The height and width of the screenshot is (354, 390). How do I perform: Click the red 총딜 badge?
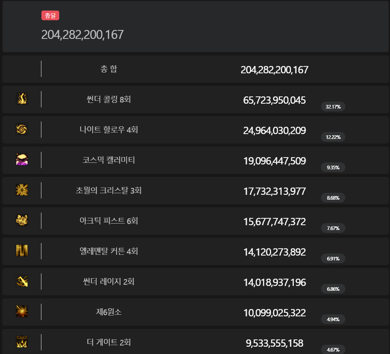[50, 15]
